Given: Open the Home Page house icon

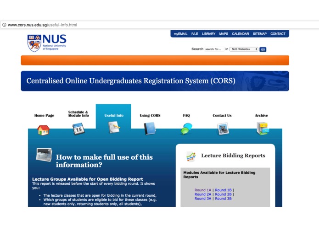Looking at the screenshot, I should pyautogui.click(x=43, y=130).
